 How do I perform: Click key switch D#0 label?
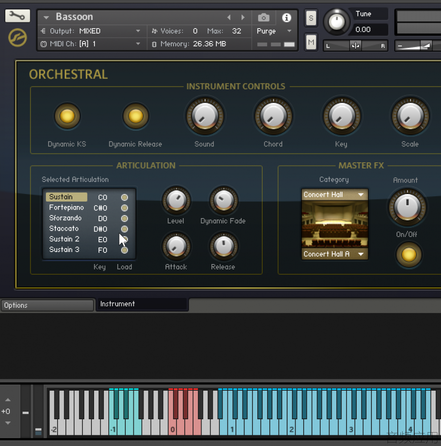(100, 229)
